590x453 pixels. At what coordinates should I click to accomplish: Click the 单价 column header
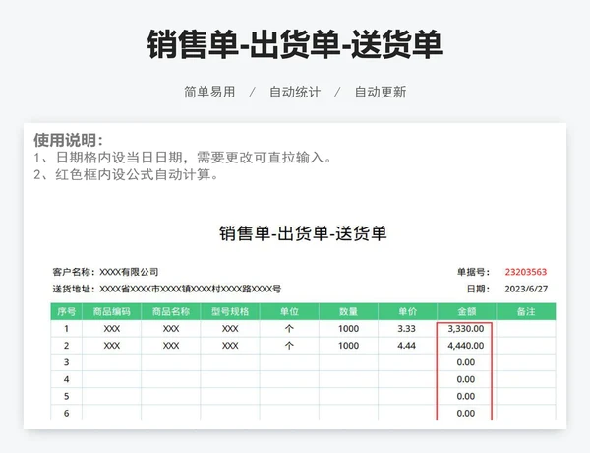click(407, 311)
